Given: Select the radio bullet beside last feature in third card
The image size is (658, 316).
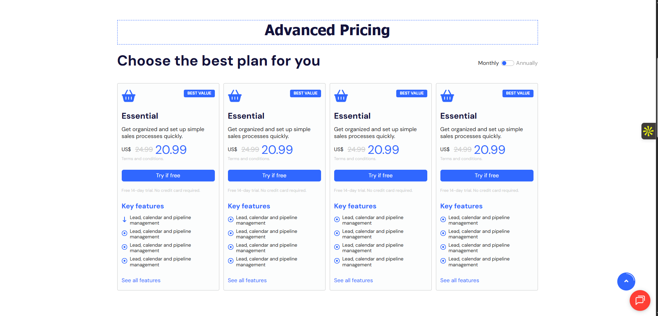Looking at the screenshot, I should click(337, 261).
